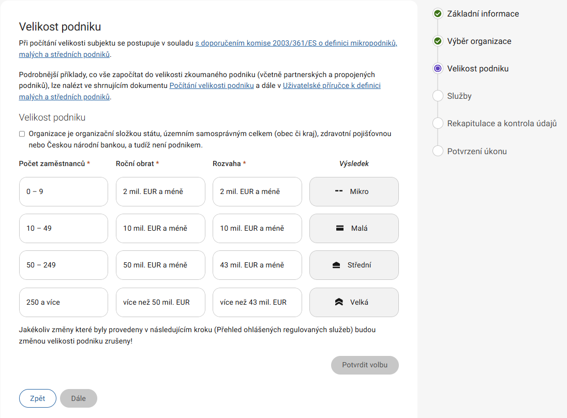Pick turnover více než 50 mil. EUR
The height and width of the screenshot is (418, 567).
click(160, 302)
